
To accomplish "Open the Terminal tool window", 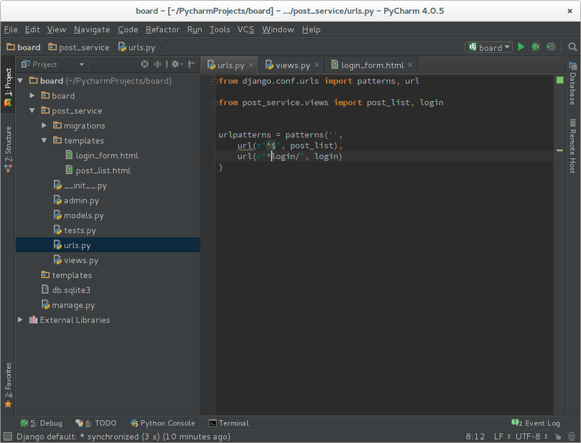I will (x=228, y=423).
